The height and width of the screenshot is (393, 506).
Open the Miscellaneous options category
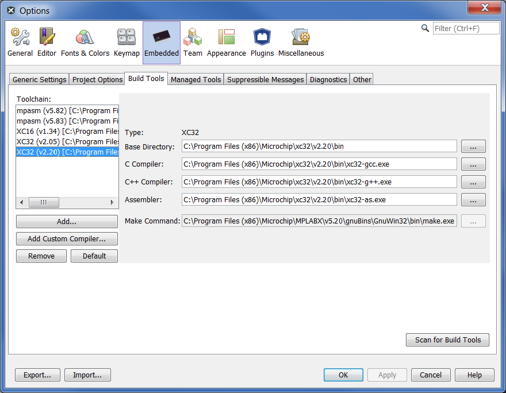(x=301, y=43)
